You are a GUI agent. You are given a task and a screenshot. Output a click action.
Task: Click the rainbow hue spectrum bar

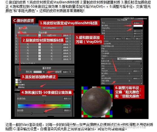[44, 105]
